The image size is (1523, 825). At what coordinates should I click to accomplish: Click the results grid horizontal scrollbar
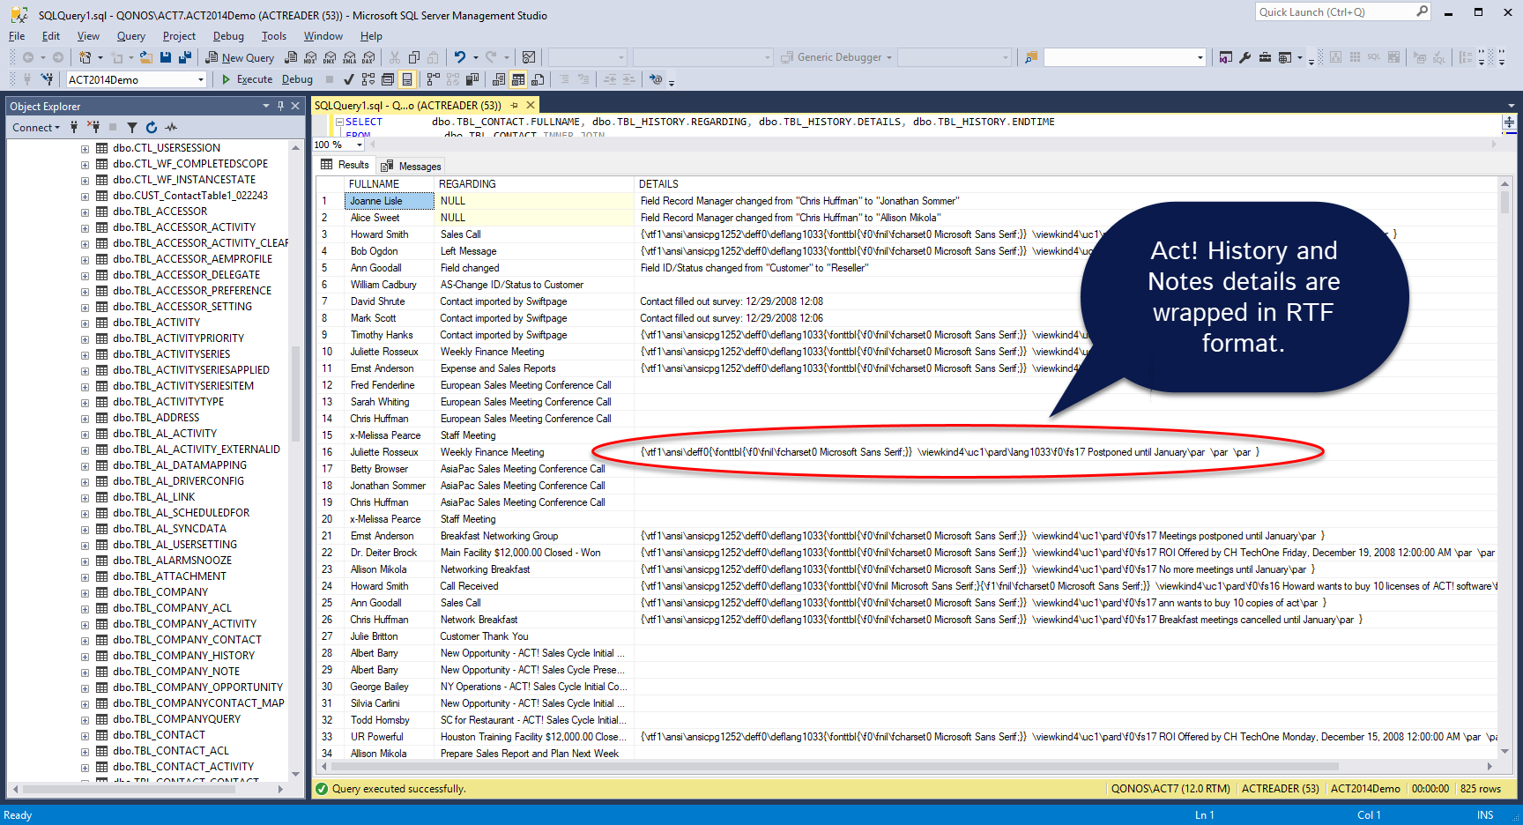(908, 766)
